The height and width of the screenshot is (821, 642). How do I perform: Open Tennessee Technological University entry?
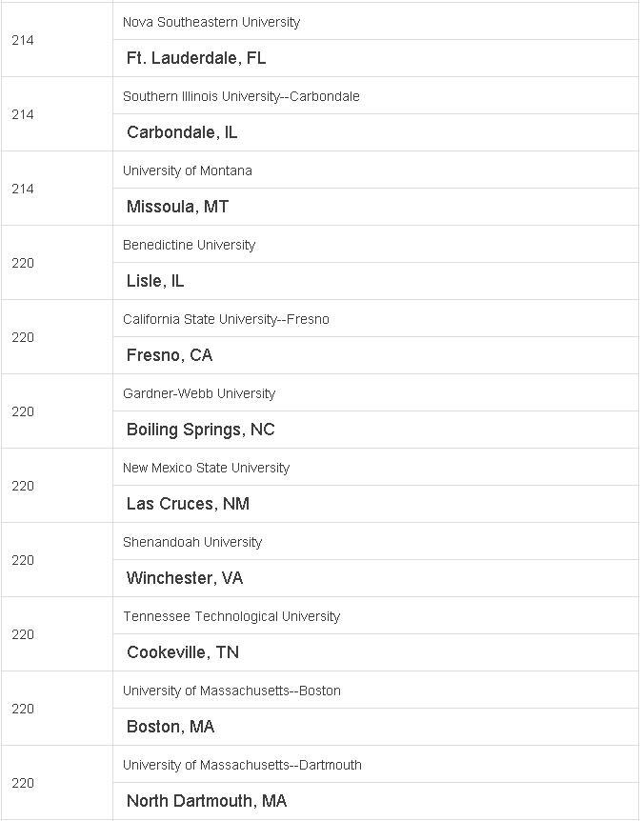click(x=231, y=617)
